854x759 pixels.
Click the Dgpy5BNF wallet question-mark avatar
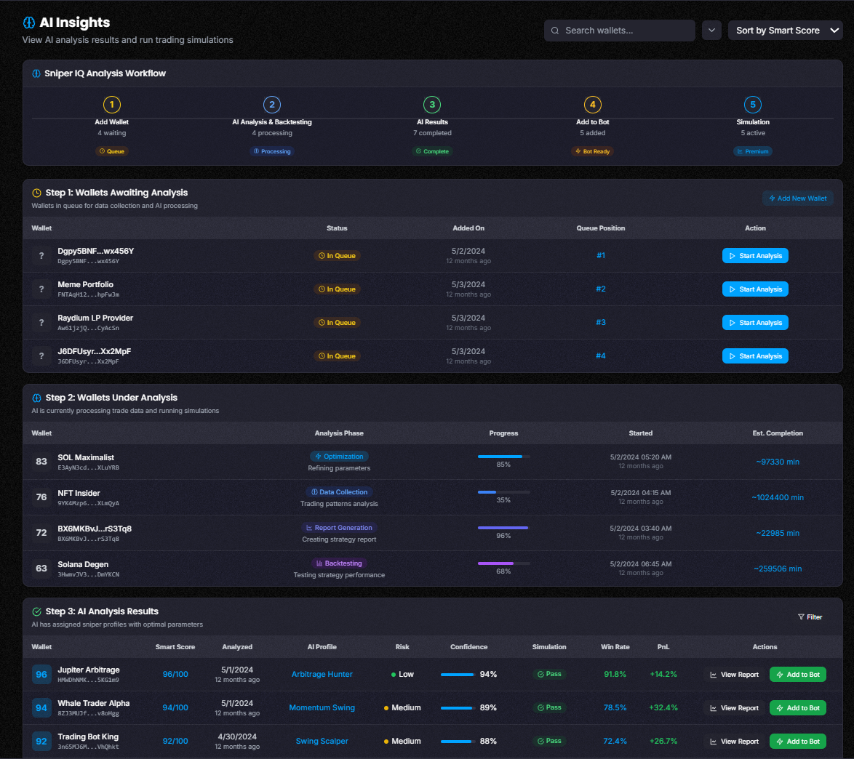click(x=41, y=255)
